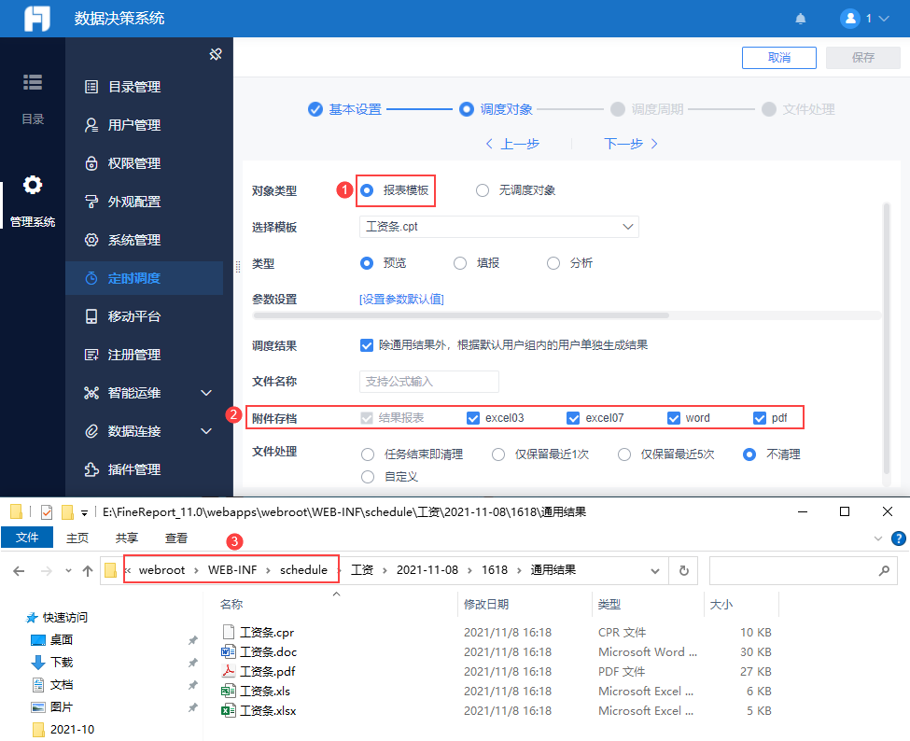Open the 文件 menu in Explorer
This screenshot has width=910, height=741.
27,538
